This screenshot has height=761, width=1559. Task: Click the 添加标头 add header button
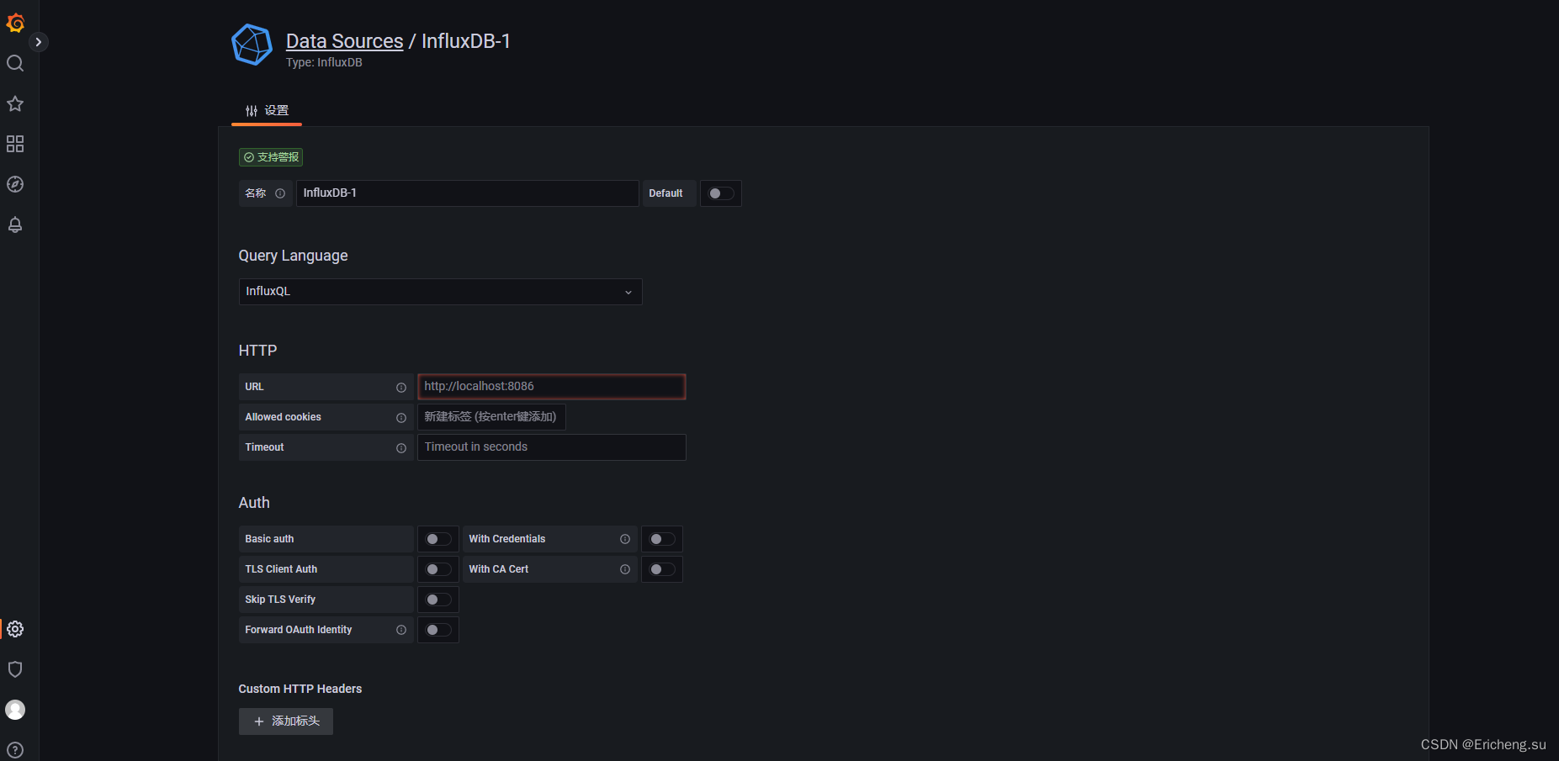(x=286, y=721)
